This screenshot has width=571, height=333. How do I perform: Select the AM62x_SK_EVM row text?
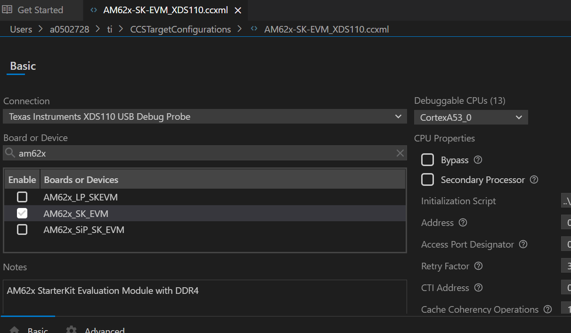click(x=76, y=214)
